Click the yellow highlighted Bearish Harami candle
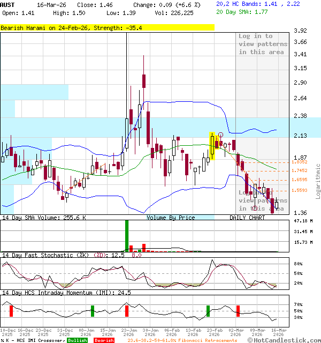This screenshot has width=321, height=343. [x=212, y=146]
